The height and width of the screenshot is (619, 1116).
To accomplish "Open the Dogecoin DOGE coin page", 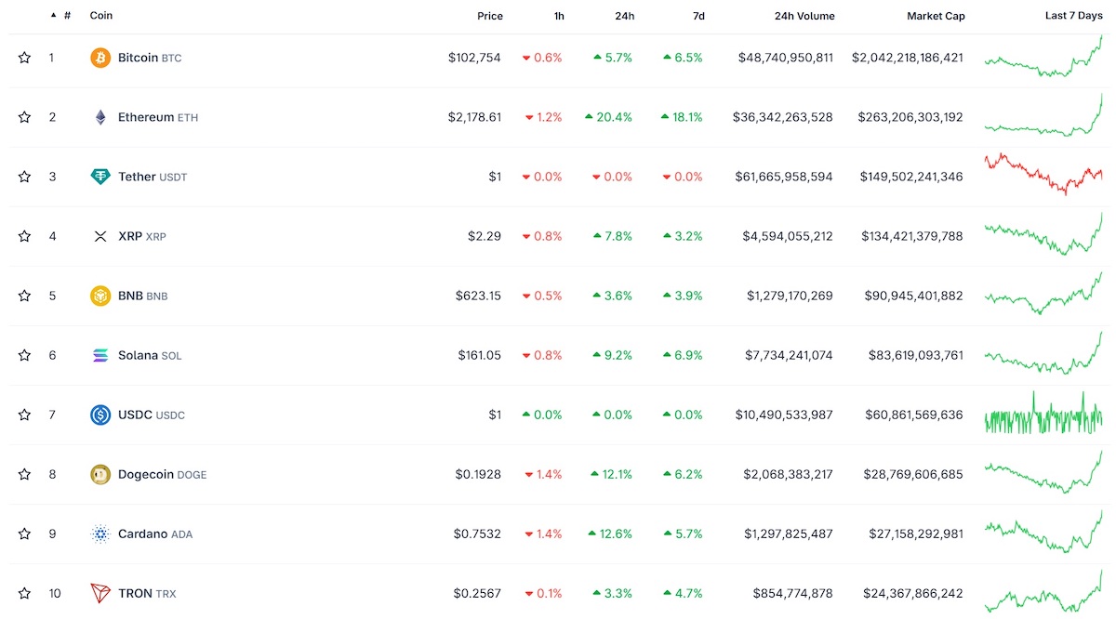I will click(x=163, y=474).
